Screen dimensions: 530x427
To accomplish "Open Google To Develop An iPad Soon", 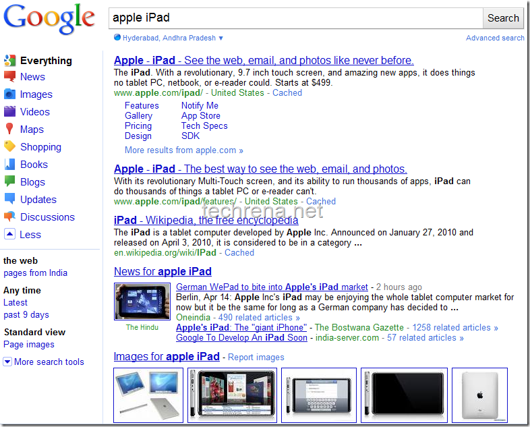I will 241,338.
